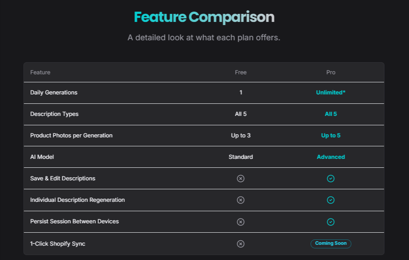Click Free X icon for 1-Click Shopify Sync
409x260 pixels.
pos(241,244)
